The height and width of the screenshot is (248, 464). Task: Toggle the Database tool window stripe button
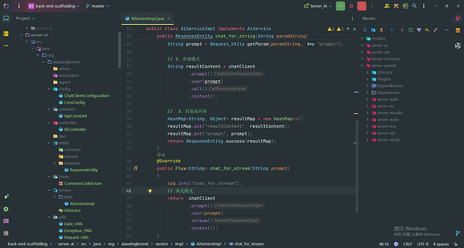pos(458,30)
